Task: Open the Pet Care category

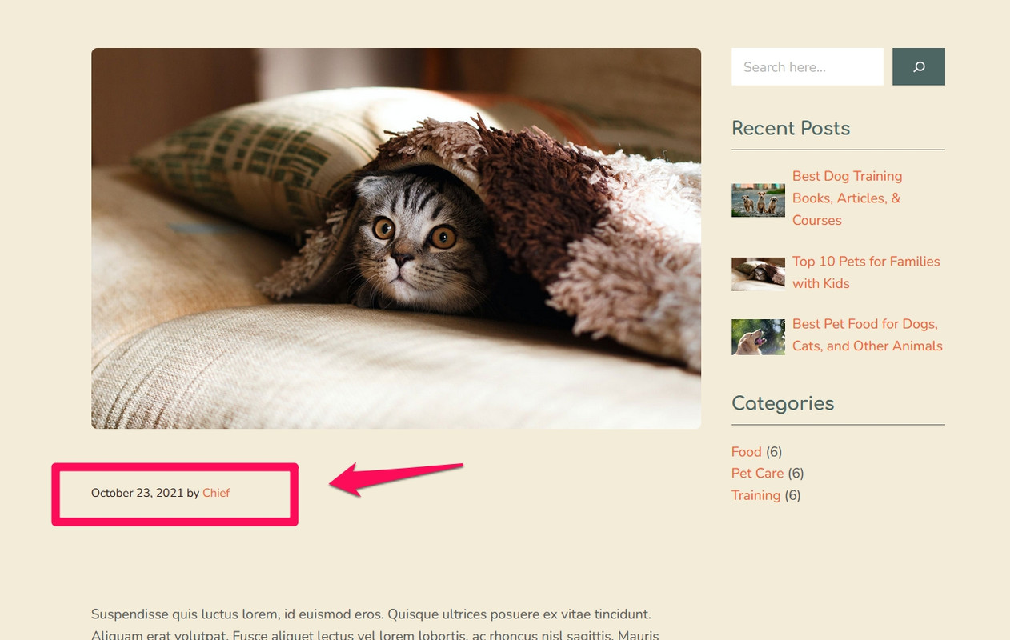Action: point(757,473)
